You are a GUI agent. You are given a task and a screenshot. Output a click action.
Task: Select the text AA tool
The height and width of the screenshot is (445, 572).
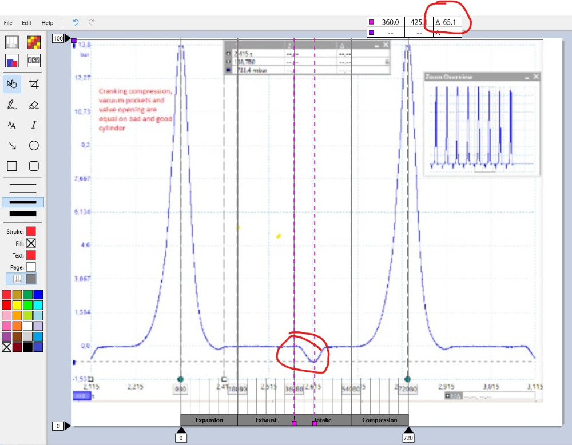click(x=12, y=125)
